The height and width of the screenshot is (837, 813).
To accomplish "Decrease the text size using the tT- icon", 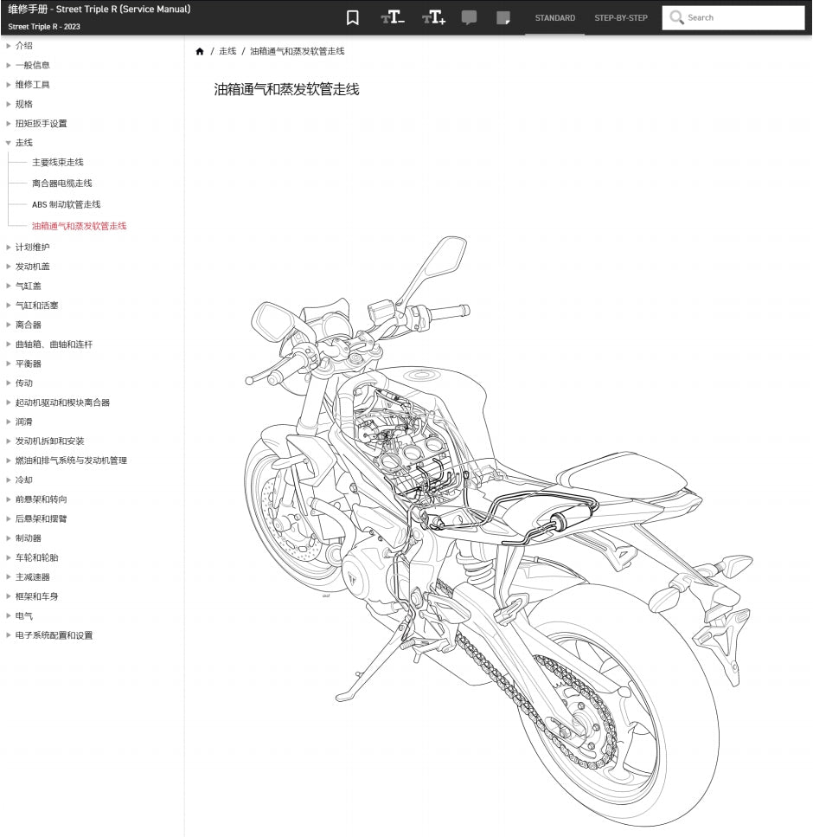I will [392, 17].
